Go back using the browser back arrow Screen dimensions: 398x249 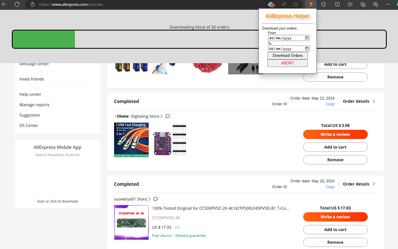pyautogui.click(x=4, y=4)
